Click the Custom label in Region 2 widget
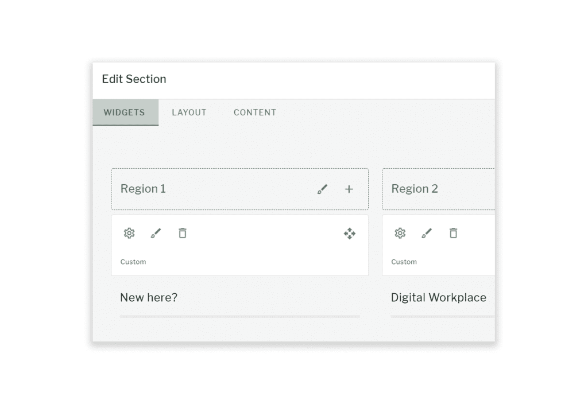588x404 pixels. coord(404,262)
